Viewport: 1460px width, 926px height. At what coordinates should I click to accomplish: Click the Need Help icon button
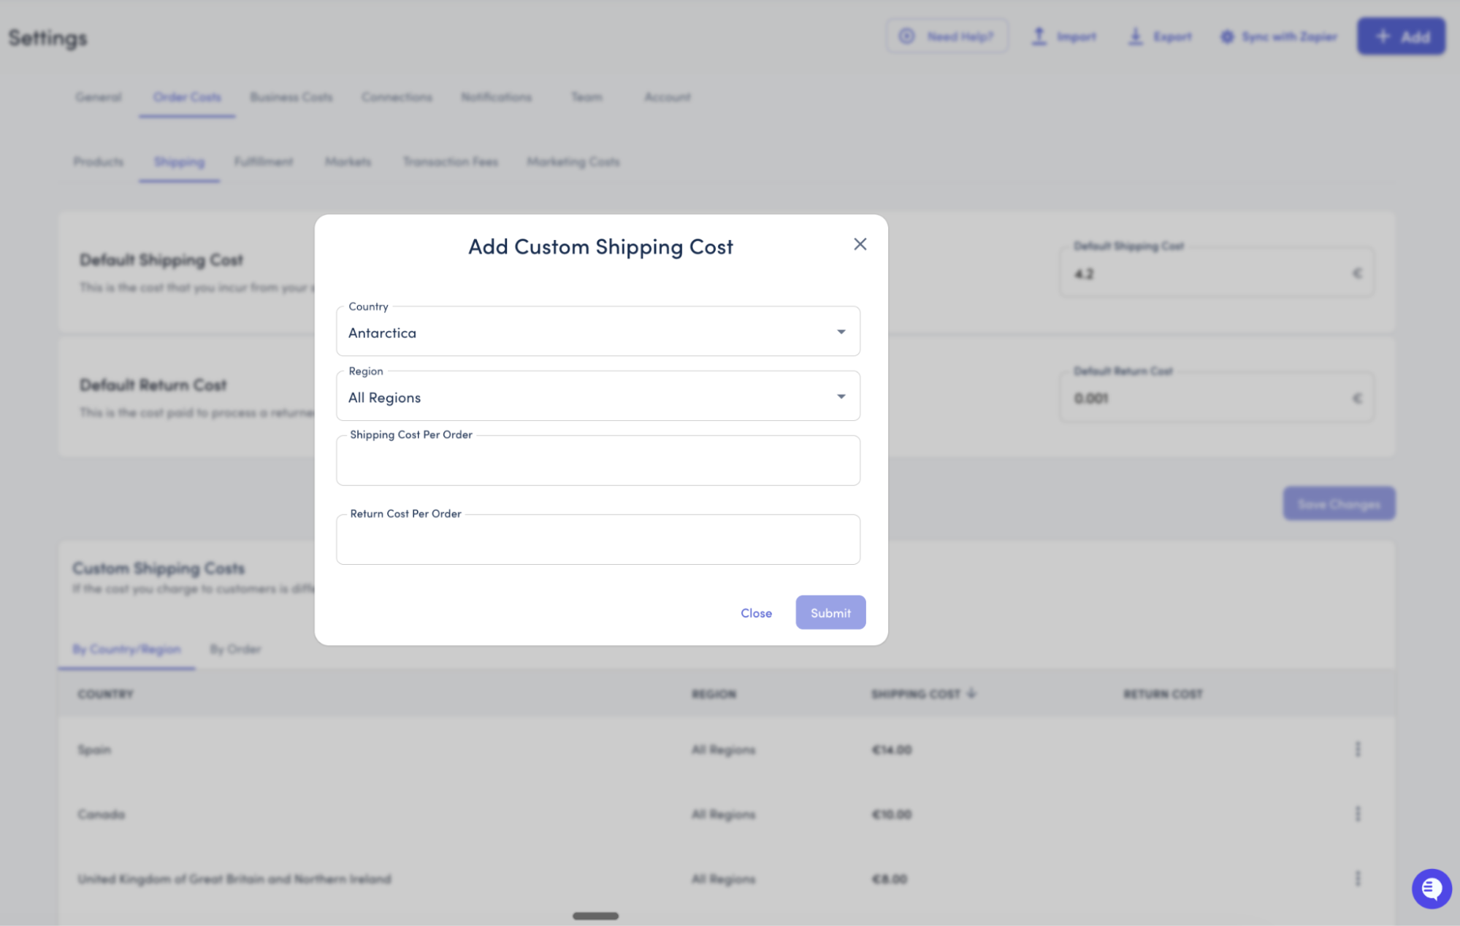[906, 36]
